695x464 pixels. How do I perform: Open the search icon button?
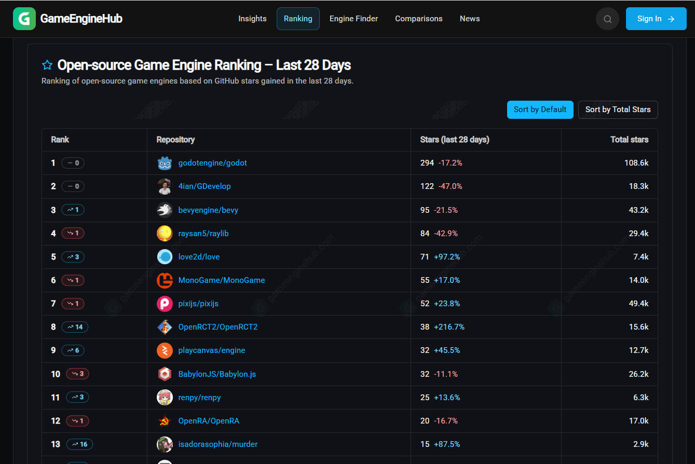(607, 19)
